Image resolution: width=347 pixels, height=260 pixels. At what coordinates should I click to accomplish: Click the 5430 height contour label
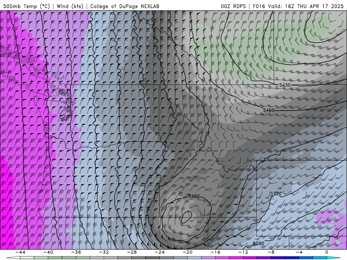tap(285, 85)
